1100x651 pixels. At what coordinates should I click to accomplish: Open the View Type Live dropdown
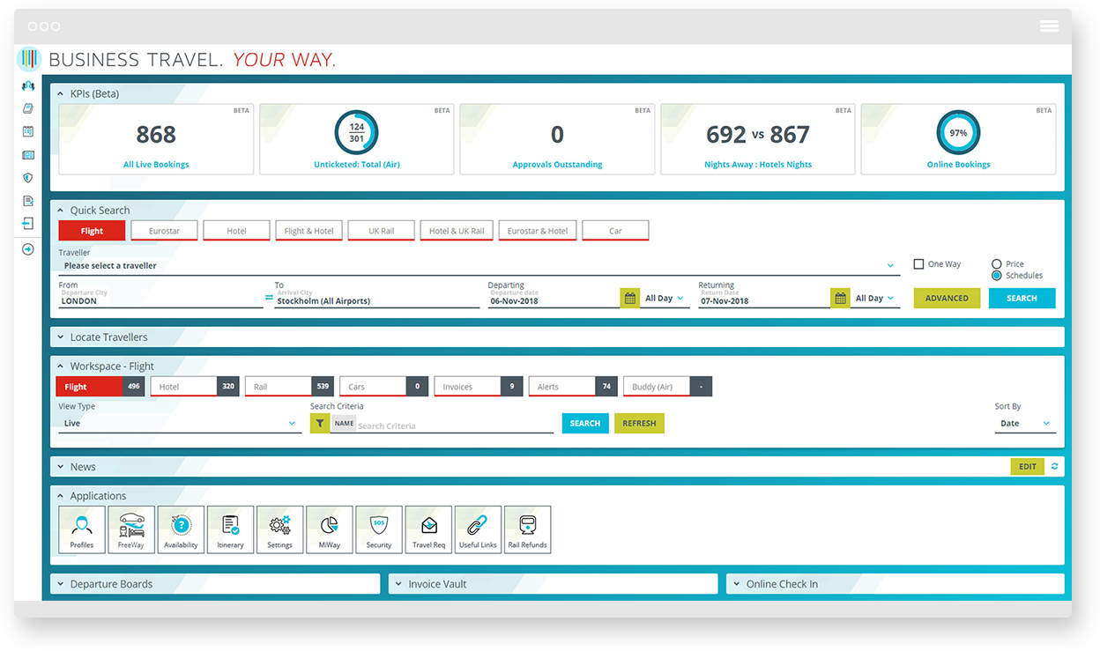pyautogui.click(x=179, y=424)
